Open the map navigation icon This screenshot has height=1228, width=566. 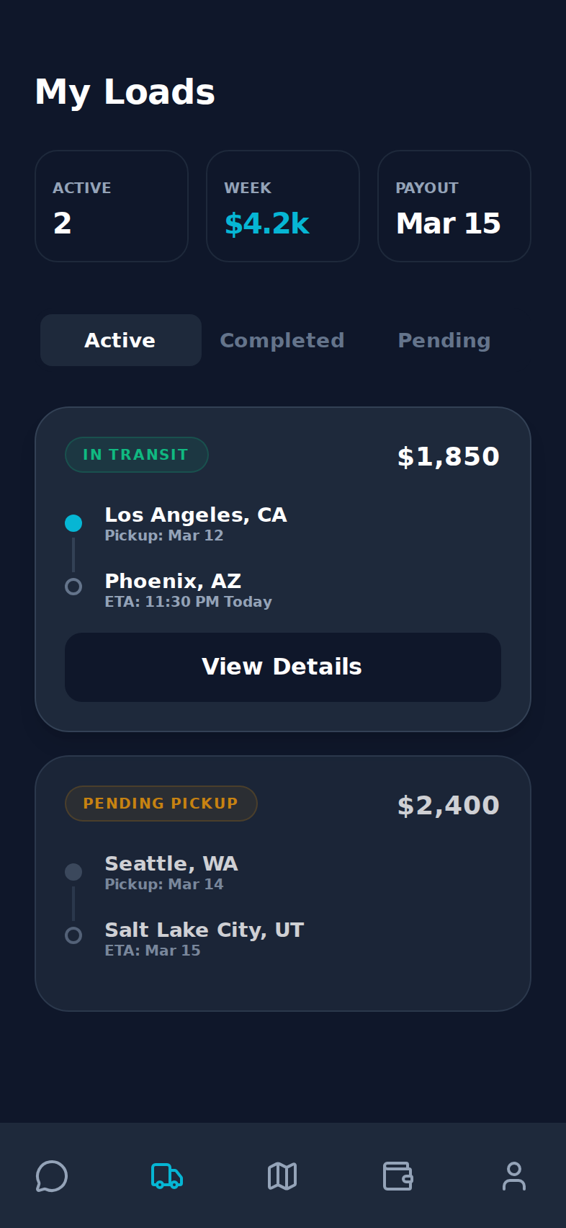tap(282, 1176)
